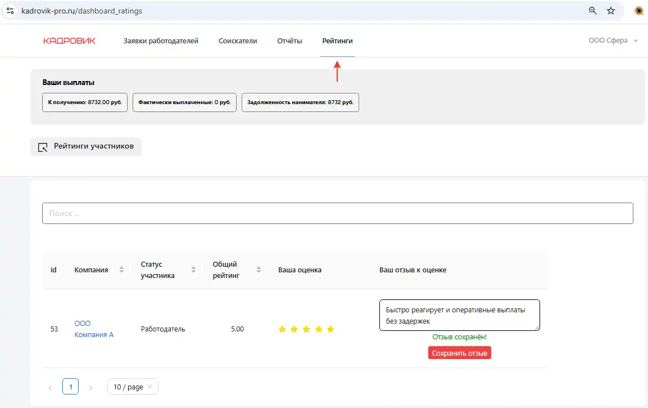Viewport: 648px width, 408px height.
Task: Sort by Статус участника column
Action: (x=193, y=270)
